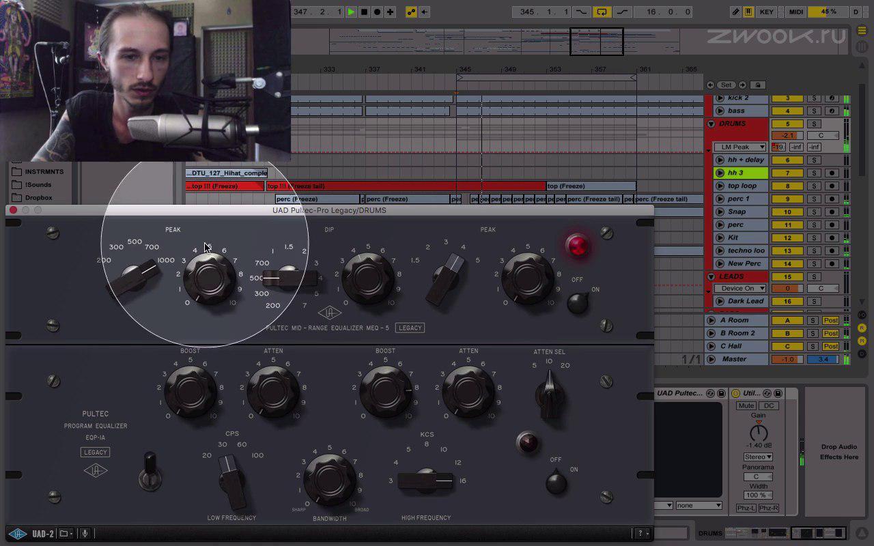Click the EQP-1A low frequency atten knob
Image resolution: width=874 pixels, height=546 pixels.
[274, 391]
